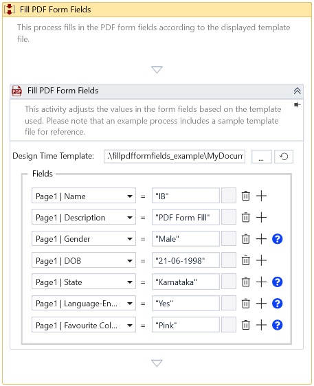The image size is (314, 386).
Task: Edit the Design Time Template path field
Action: pos(175,157)
